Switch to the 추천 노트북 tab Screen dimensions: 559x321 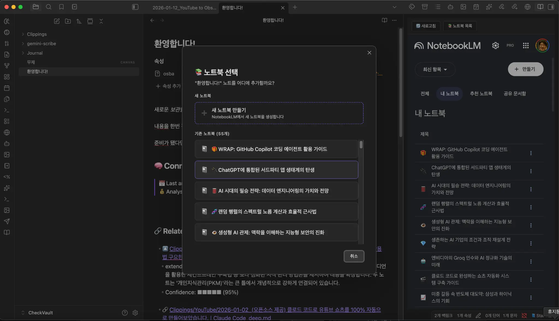[x=481, y=94]
